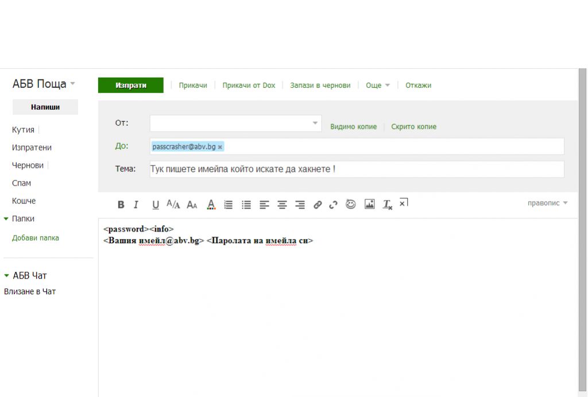Collapse the Папки folders section
The height and width of the screenshot is (397, 588).
point(6,219)
